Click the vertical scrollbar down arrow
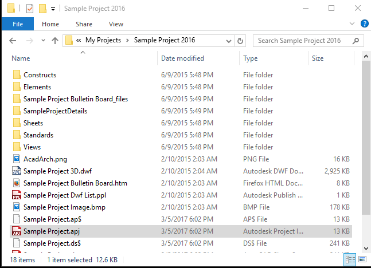This screenshot has height=268, width=371. coord(366,248)
